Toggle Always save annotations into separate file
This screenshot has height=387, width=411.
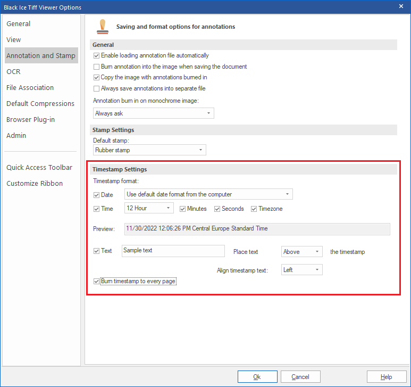(97, 88)
